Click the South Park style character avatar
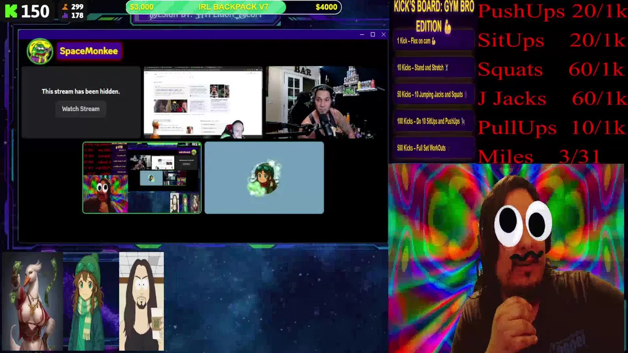The width and height of the screenshot is (628, 353). [141, 302]
